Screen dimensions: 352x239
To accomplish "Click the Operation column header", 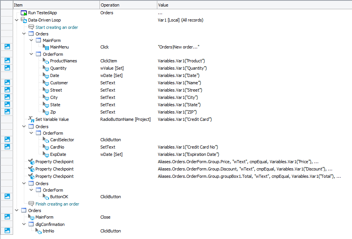I will click(x=127, y=5).
